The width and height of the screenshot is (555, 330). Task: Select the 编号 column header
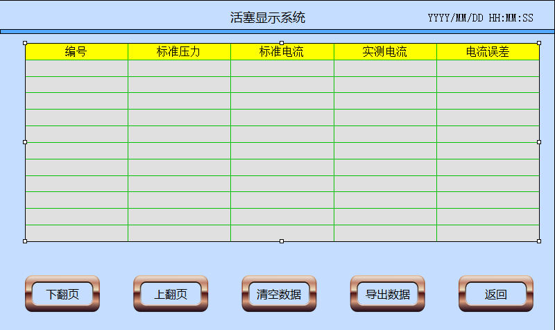[76, 52]
